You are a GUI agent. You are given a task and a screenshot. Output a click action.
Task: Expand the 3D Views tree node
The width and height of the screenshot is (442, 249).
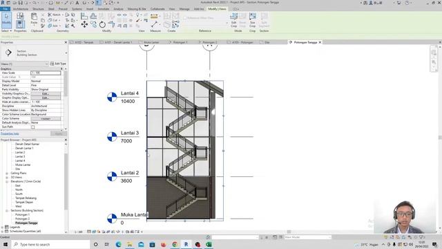click(7, 177)
